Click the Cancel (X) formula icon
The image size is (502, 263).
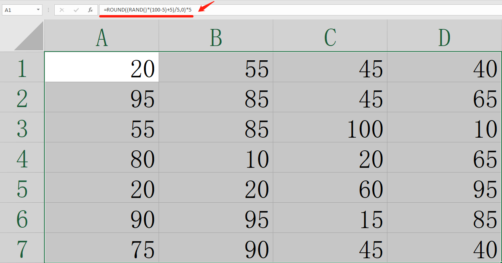point(62,10)
